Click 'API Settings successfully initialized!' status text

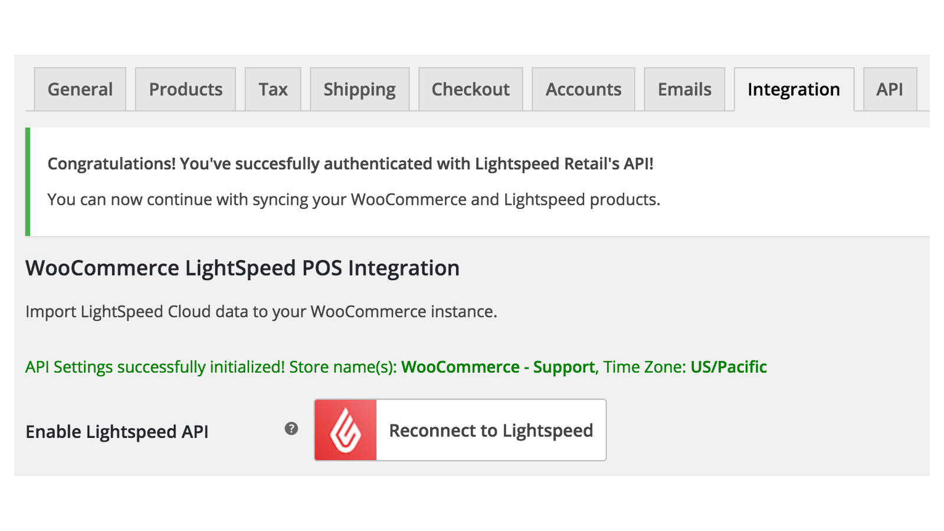[155, 367]
